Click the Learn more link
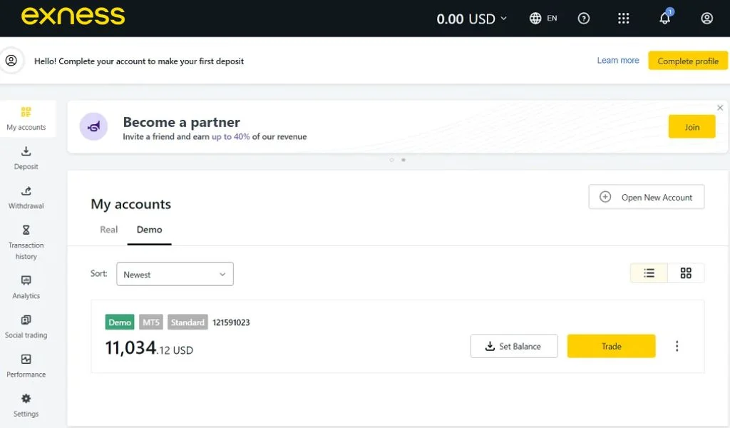Image resolution: width=730 pixels, height=428 pixels. tap(617, 61)
